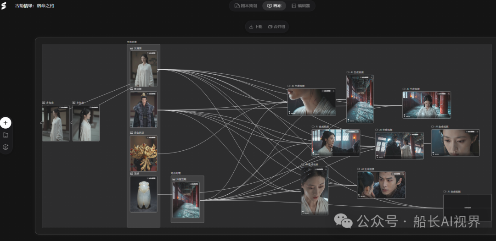Click the 下载 download button
Image resolution: width=496 pixels, height=241 pixels.
tap(256, 27)
